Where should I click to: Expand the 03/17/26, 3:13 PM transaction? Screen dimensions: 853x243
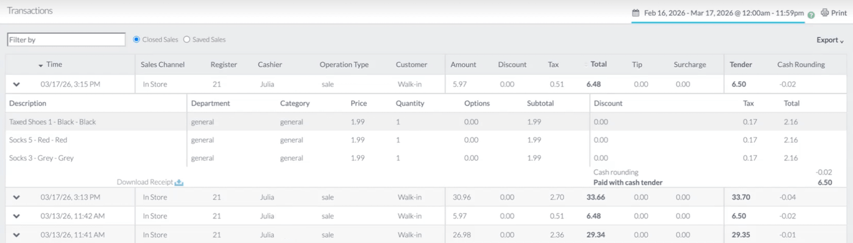[x=16, y=197]
